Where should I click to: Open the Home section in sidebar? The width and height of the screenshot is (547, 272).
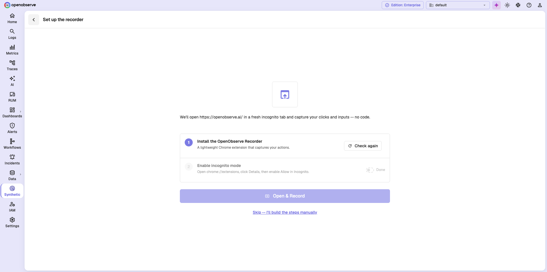(x=12, y=19)
